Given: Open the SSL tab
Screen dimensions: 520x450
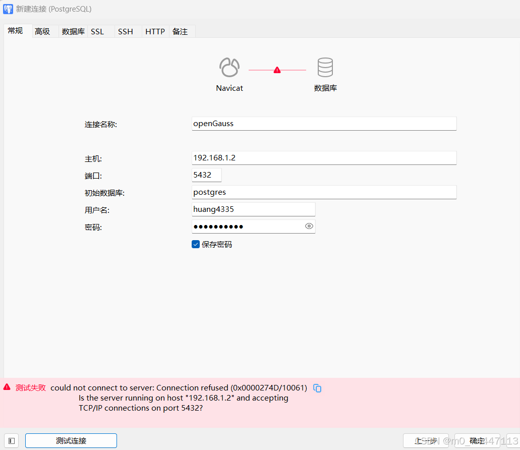Looking at the screenshot, I should [97, 31].
